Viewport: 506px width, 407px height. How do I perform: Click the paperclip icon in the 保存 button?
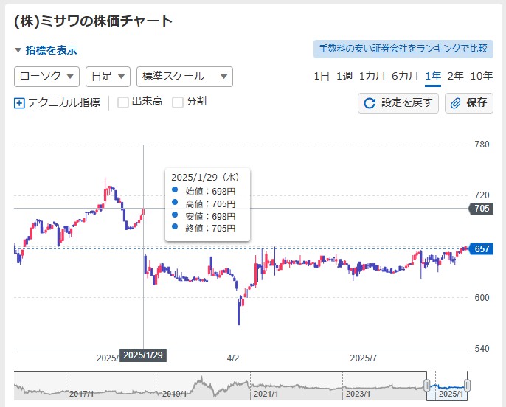(x=455, y=103)
